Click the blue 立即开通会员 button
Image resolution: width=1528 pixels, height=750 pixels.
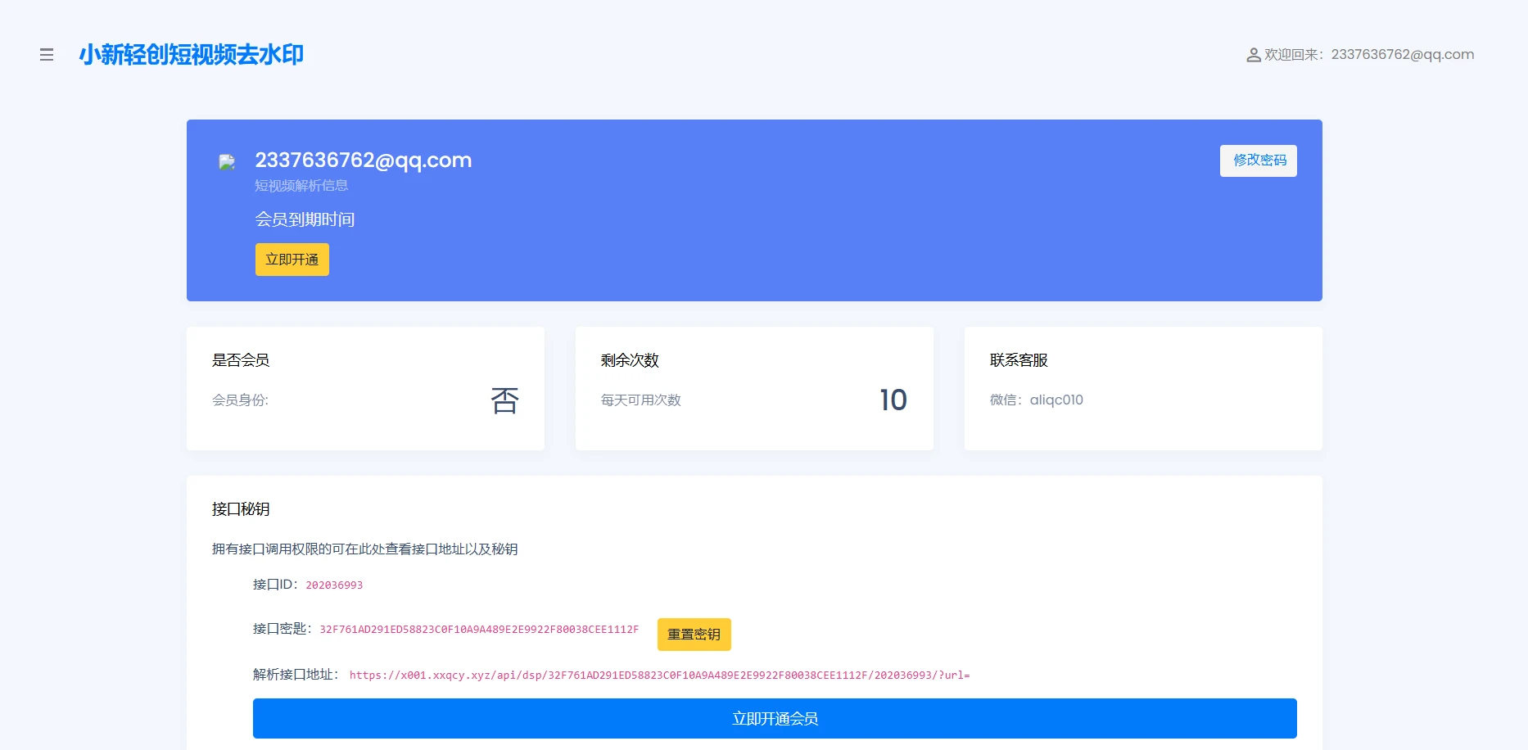click(x=774, y=718)
